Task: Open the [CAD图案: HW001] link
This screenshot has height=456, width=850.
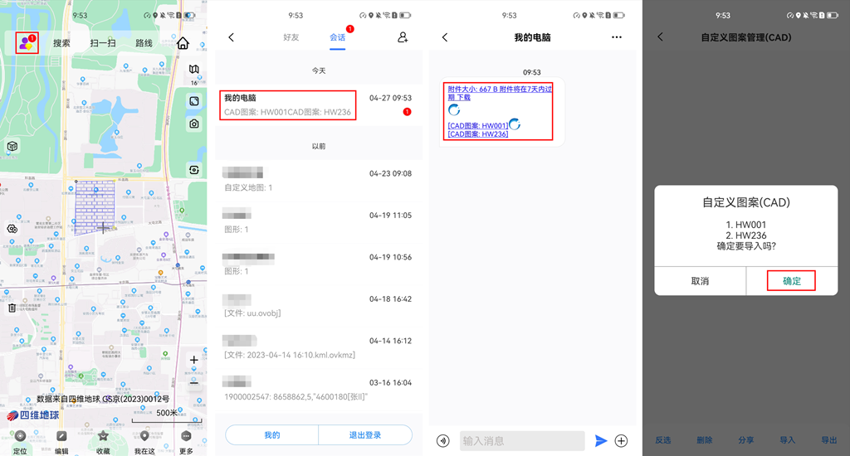Action: 477,125
